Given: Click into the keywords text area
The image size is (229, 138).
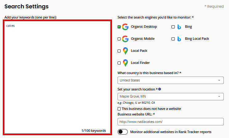Looking at the screenshot, I should click(x=57, y=77).
